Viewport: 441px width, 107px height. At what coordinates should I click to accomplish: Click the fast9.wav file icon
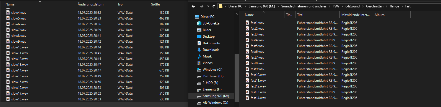pos(247,69)
